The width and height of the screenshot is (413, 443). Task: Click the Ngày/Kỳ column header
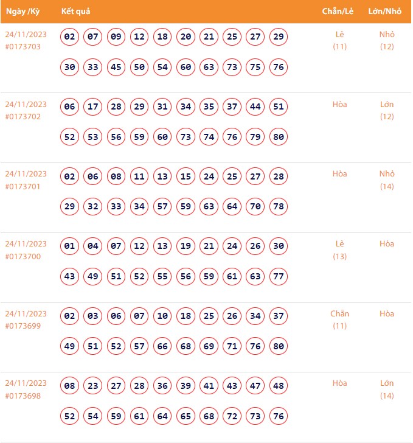[x=22, y=12]
